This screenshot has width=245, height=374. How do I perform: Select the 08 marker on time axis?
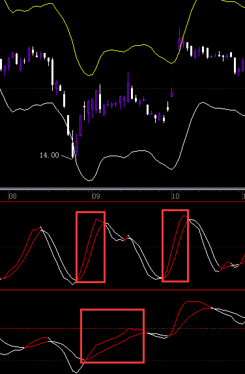(12, 196)
